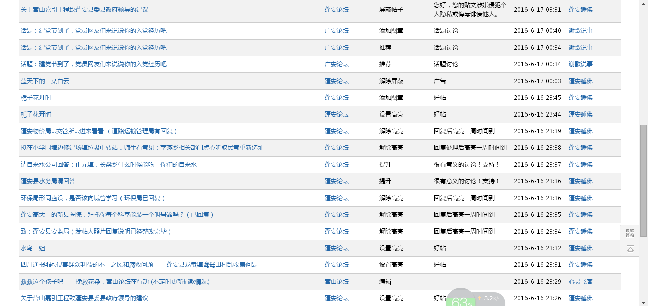
Task: Open 蓬安高大上的新县医院 thread
Action: [117, 215]
